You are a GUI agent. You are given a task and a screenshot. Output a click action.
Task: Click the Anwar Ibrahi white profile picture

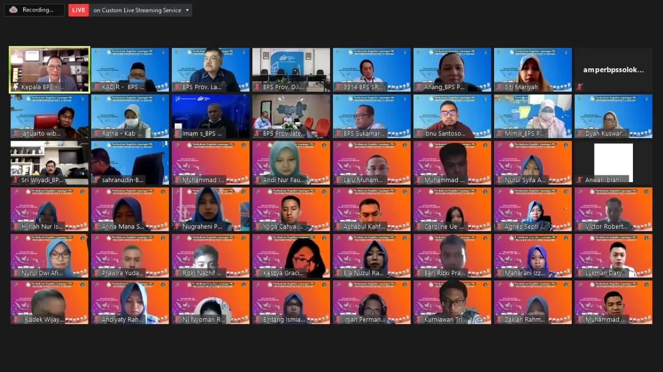pos(613,161)
